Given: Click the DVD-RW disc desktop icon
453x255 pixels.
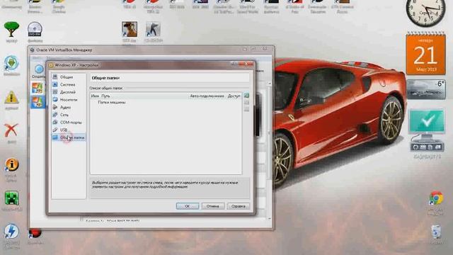Looking at the screenshot, I should click(35, 30).
